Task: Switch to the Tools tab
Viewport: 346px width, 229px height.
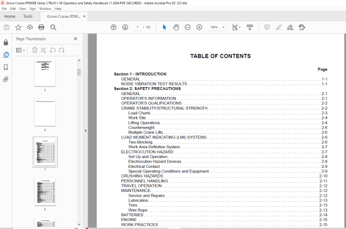Action: coord(28,16)
